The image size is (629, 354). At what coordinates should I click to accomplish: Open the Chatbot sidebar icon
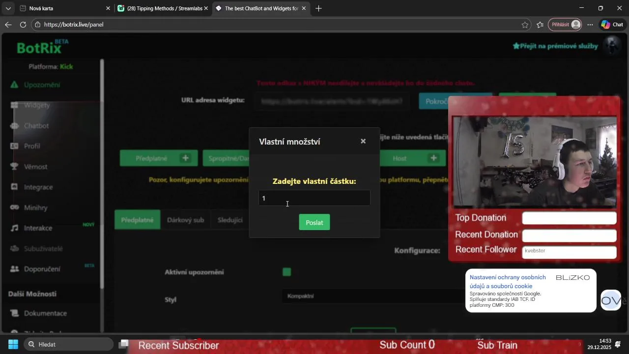(x=15, y=126)
